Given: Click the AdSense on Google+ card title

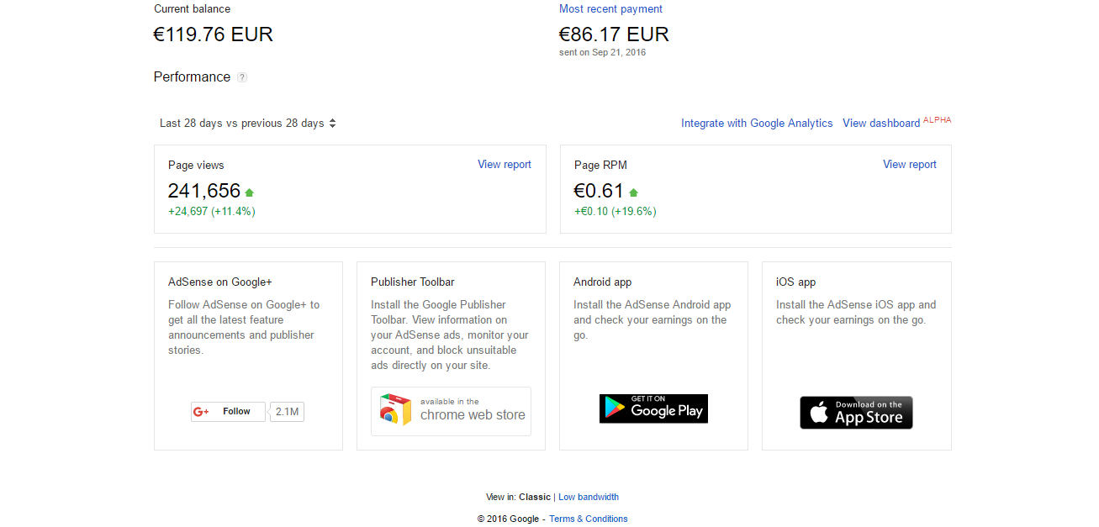Looking at the screenshot, I should click(219, 282).
